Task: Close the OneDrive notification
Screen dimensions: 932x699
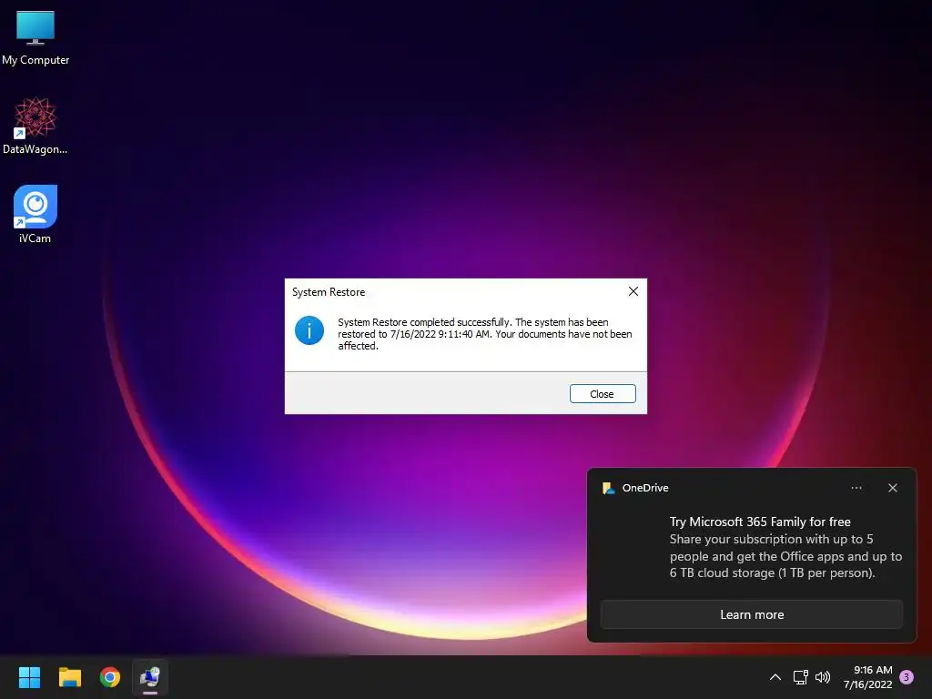Action: point(892,488)
